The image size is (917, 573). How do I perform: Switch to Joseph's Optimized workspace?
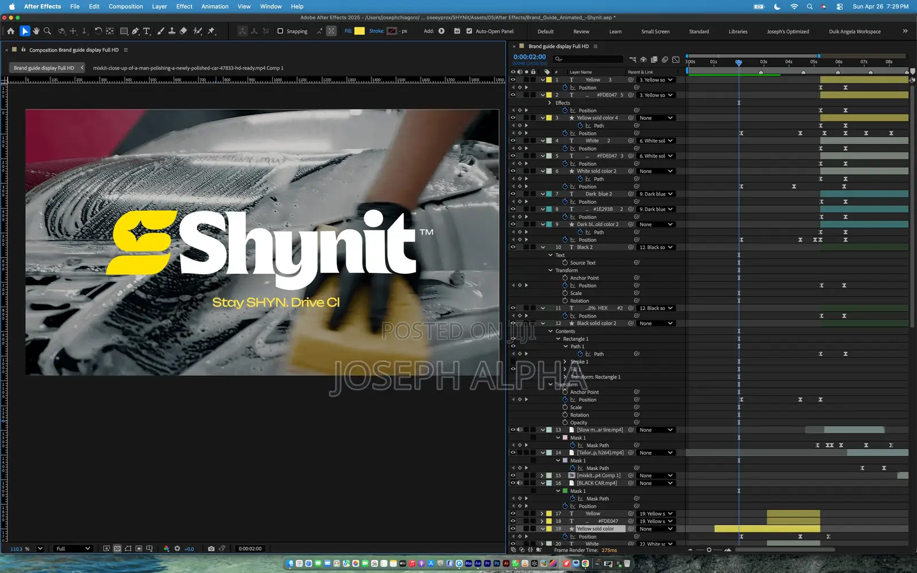point(788,32)
